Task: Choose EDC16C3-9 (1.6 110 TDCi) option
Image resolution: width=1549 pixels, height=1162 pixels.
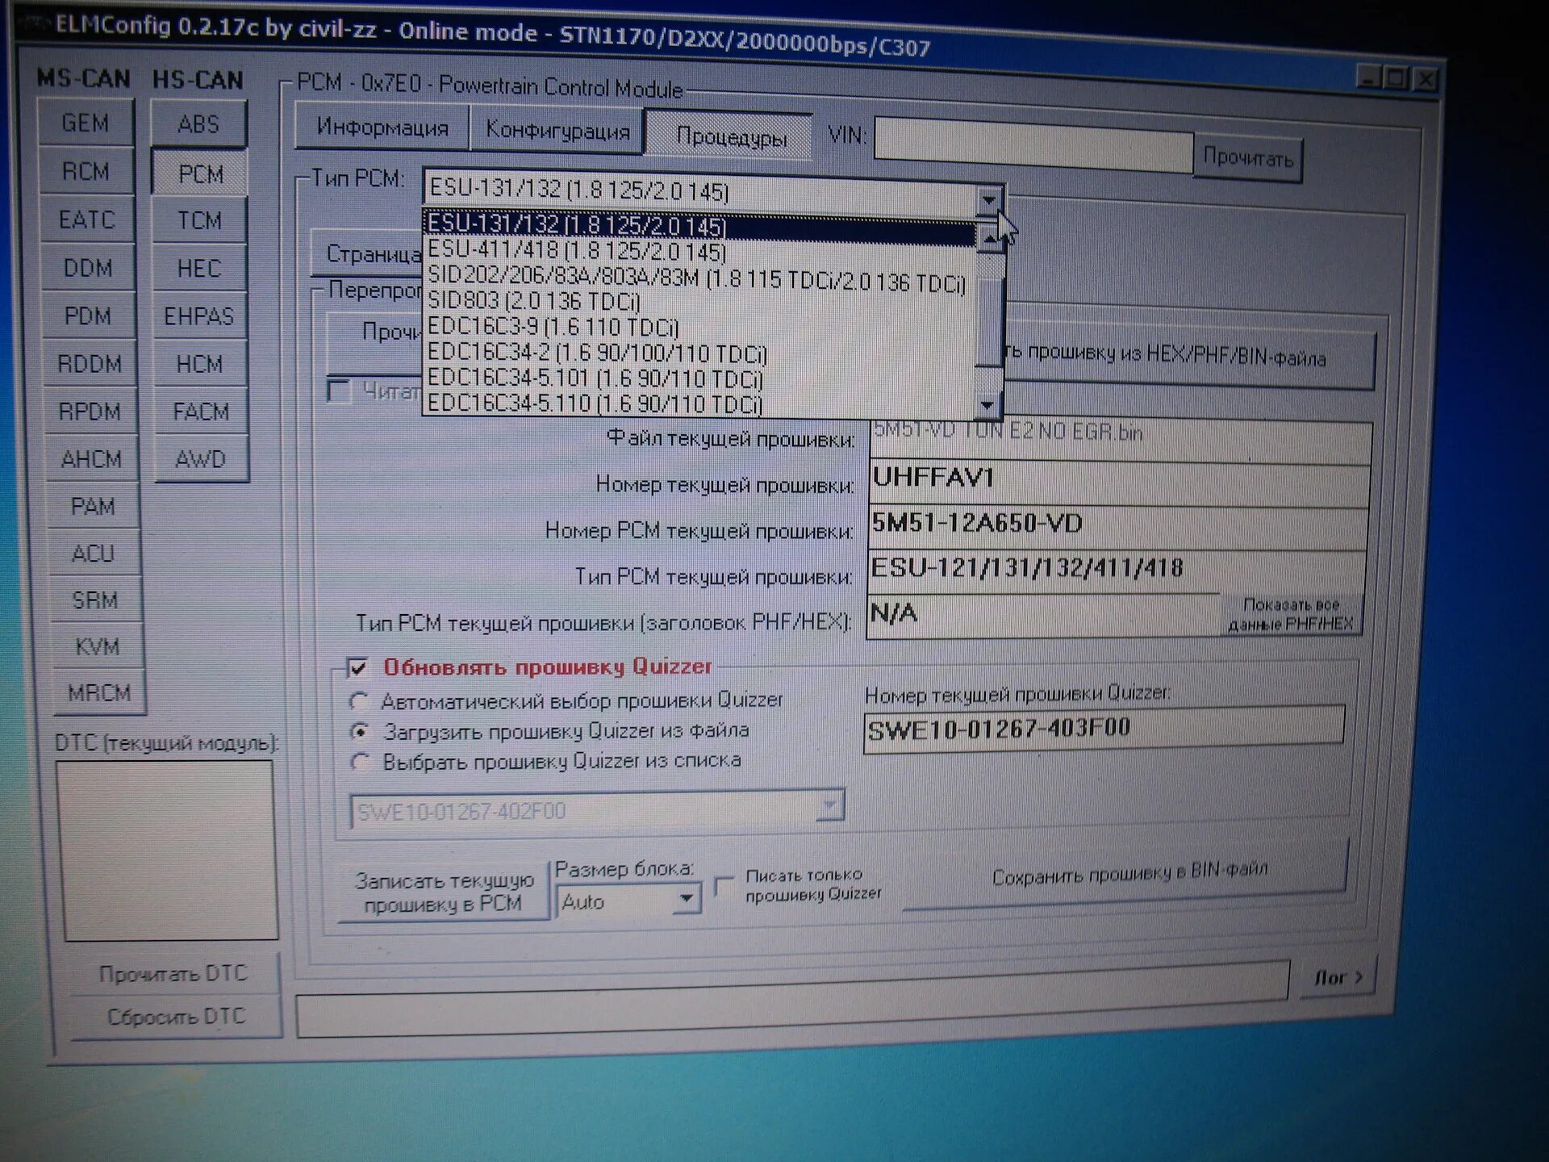Action: tap(699, 328)
